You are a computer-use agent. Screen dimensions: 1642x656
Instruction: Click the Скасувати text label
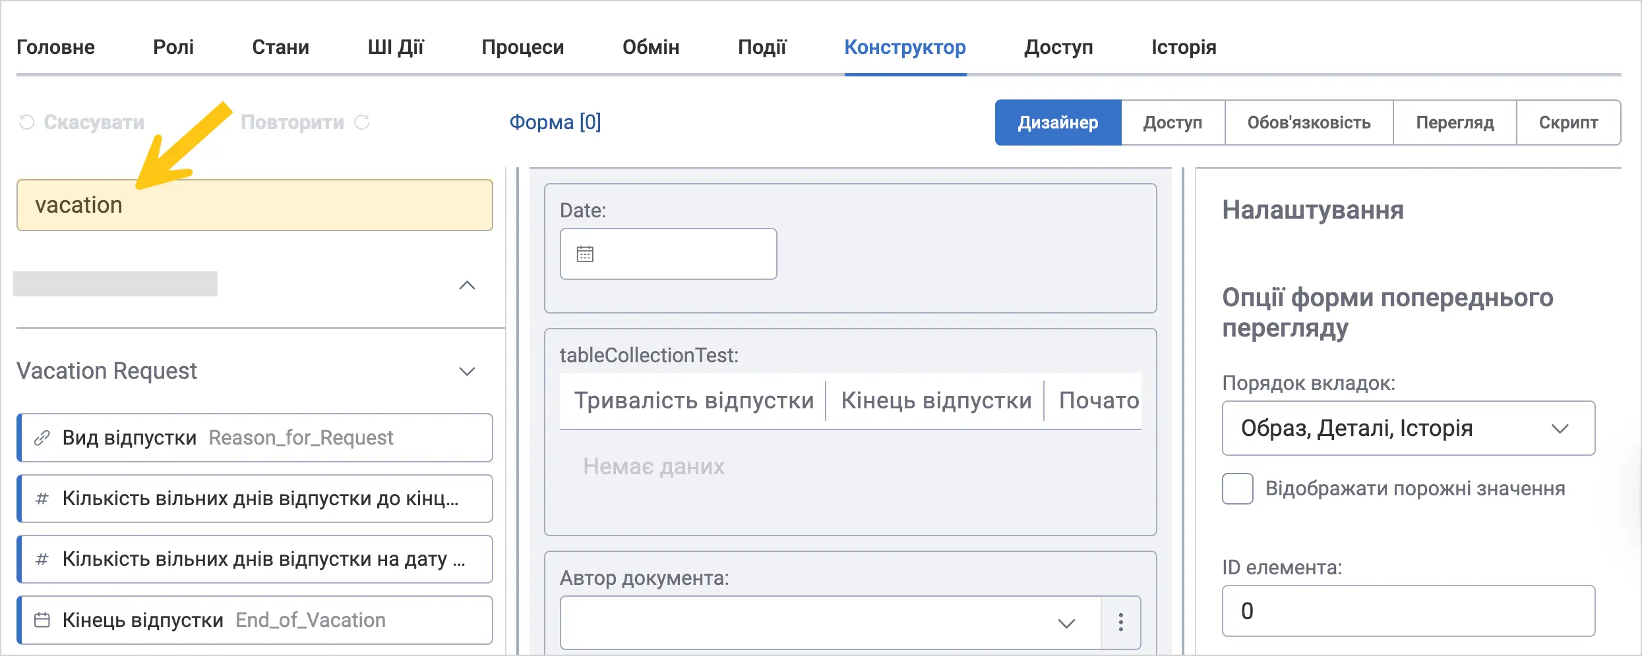94,122
